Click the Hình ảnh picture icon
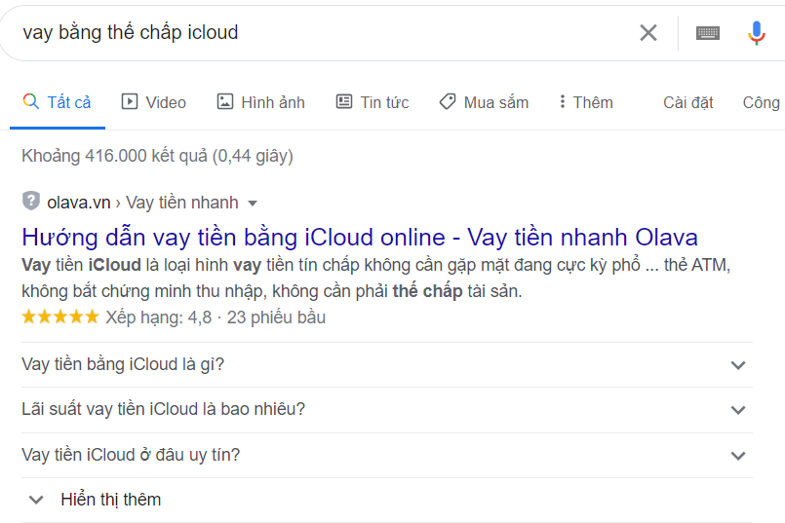This screenshot has height=523, width=785. click(x=225, y=101)
